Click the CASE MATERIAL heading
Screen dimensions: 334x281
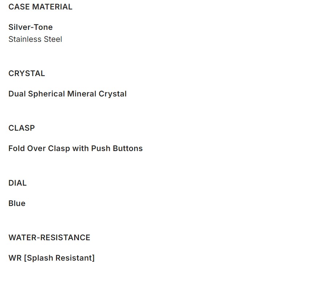[40, 7]
